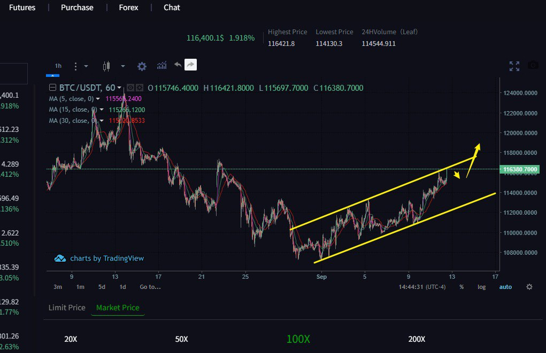Viewport: 546px width, 353px height.
Task: Switch to the Limit Price tab
Action: [67, 308]
